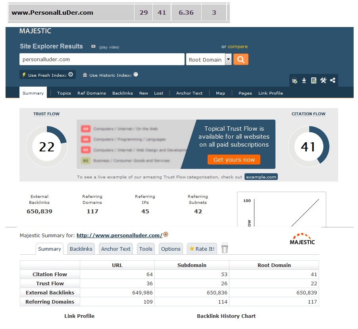The image size is (358, 329).
Task: Click the URL External Backlinks value 649,986
Action: pyautogui.click(x=142, y=292)
